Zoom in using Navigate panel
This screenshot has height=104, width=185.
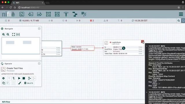[x=3, y=34]
